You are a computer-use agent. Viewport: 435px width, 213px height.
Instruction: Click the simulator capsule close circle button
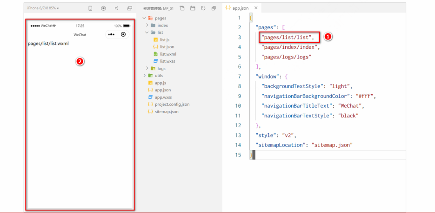pyautogui.click(x=123, y=35)
